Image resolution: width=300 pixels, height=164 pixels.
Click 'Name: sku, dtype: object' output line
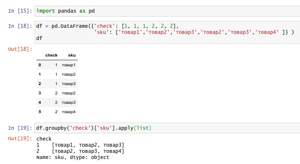point(73,157)
